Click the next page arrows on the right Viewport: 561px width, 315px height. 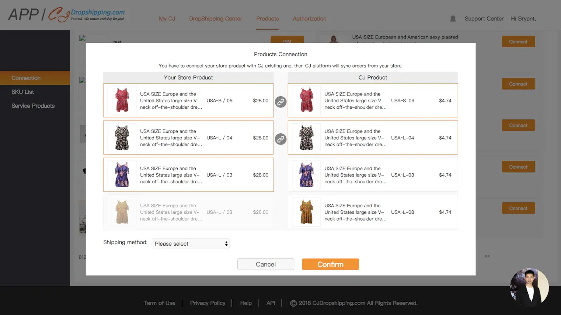click(x=487, y=256)
